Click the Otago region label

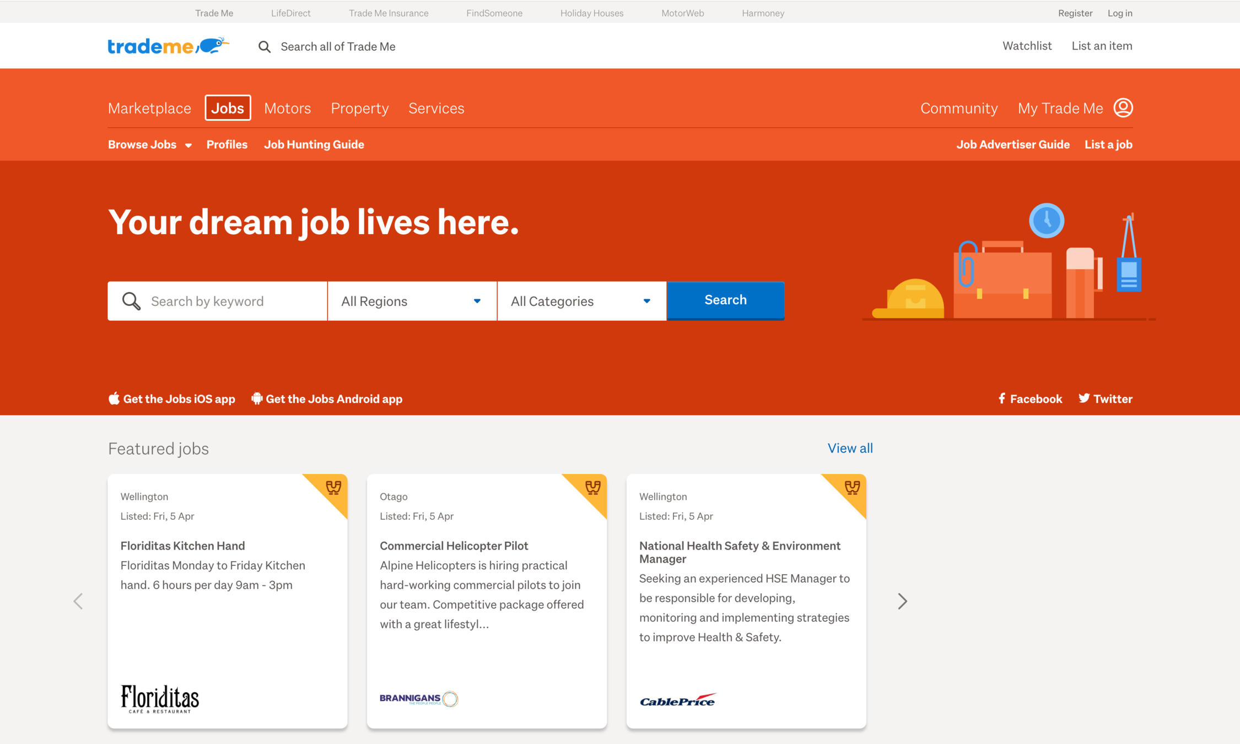point(393,497)
